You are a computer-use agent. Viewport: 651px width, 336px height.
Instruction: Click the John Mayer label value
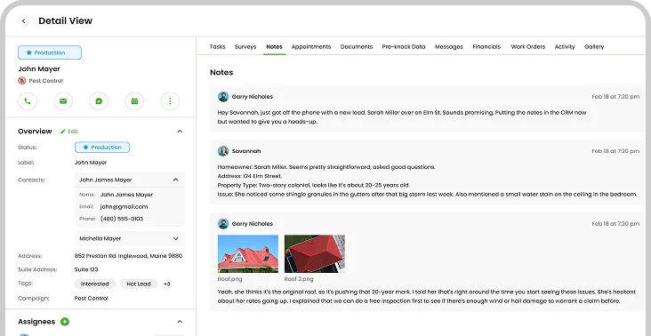pos(91,163)
